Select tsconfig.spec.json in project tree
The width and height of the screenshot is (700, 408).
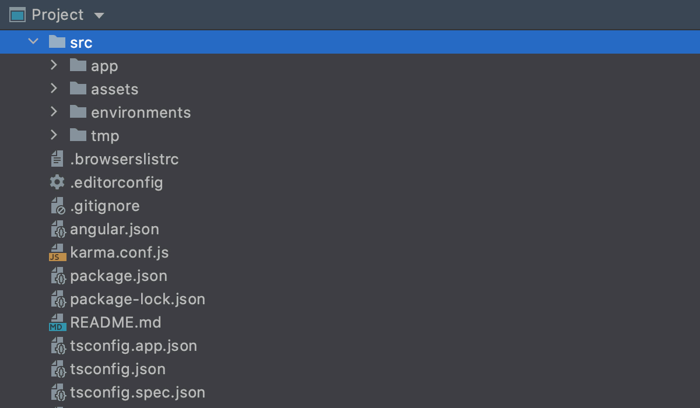(x=137, y=392)
